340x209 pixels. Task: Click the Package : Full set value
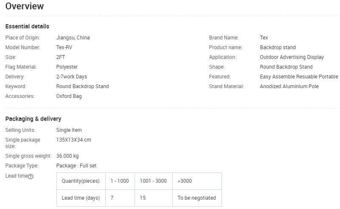(x=76, y=166)
